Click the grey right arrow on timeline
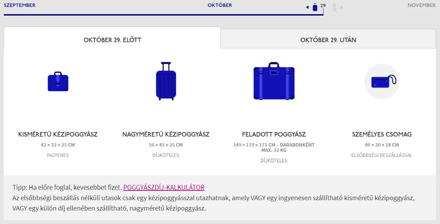Viewport: 440px width, 224px height. coord(342,7)
